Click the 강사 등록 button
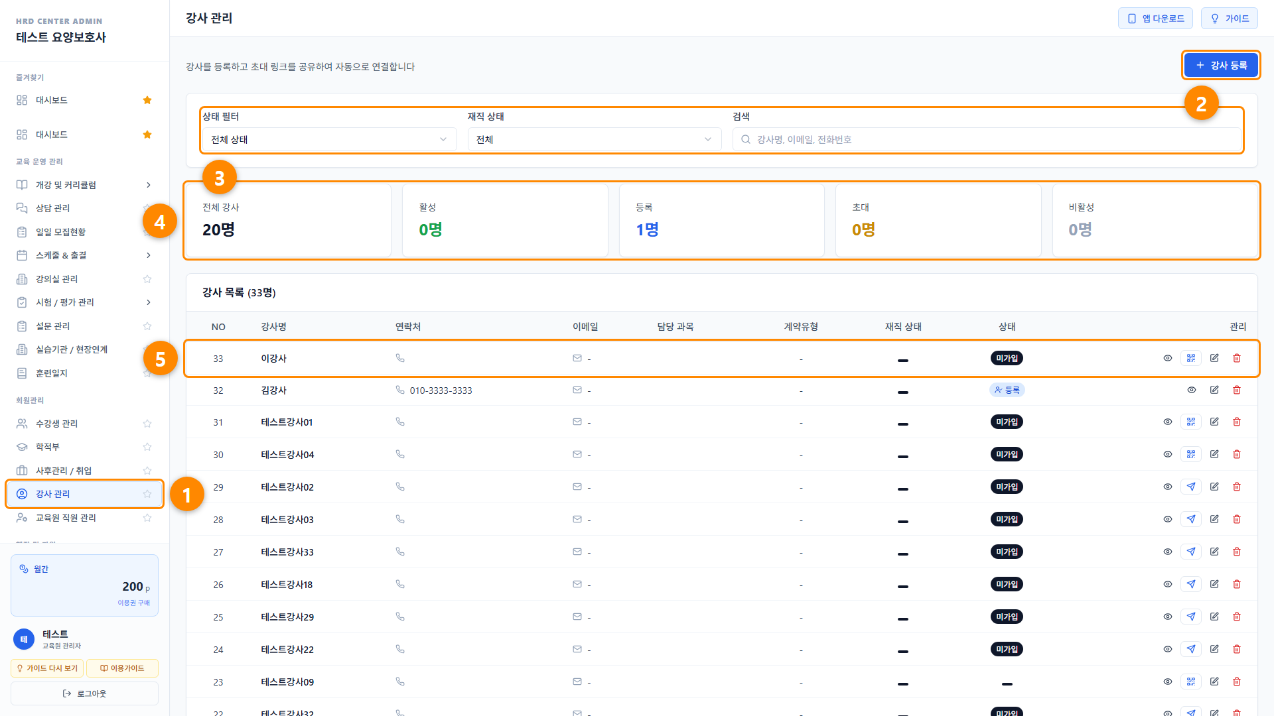Screen dimensions: 1274x716 (1221, 65)
